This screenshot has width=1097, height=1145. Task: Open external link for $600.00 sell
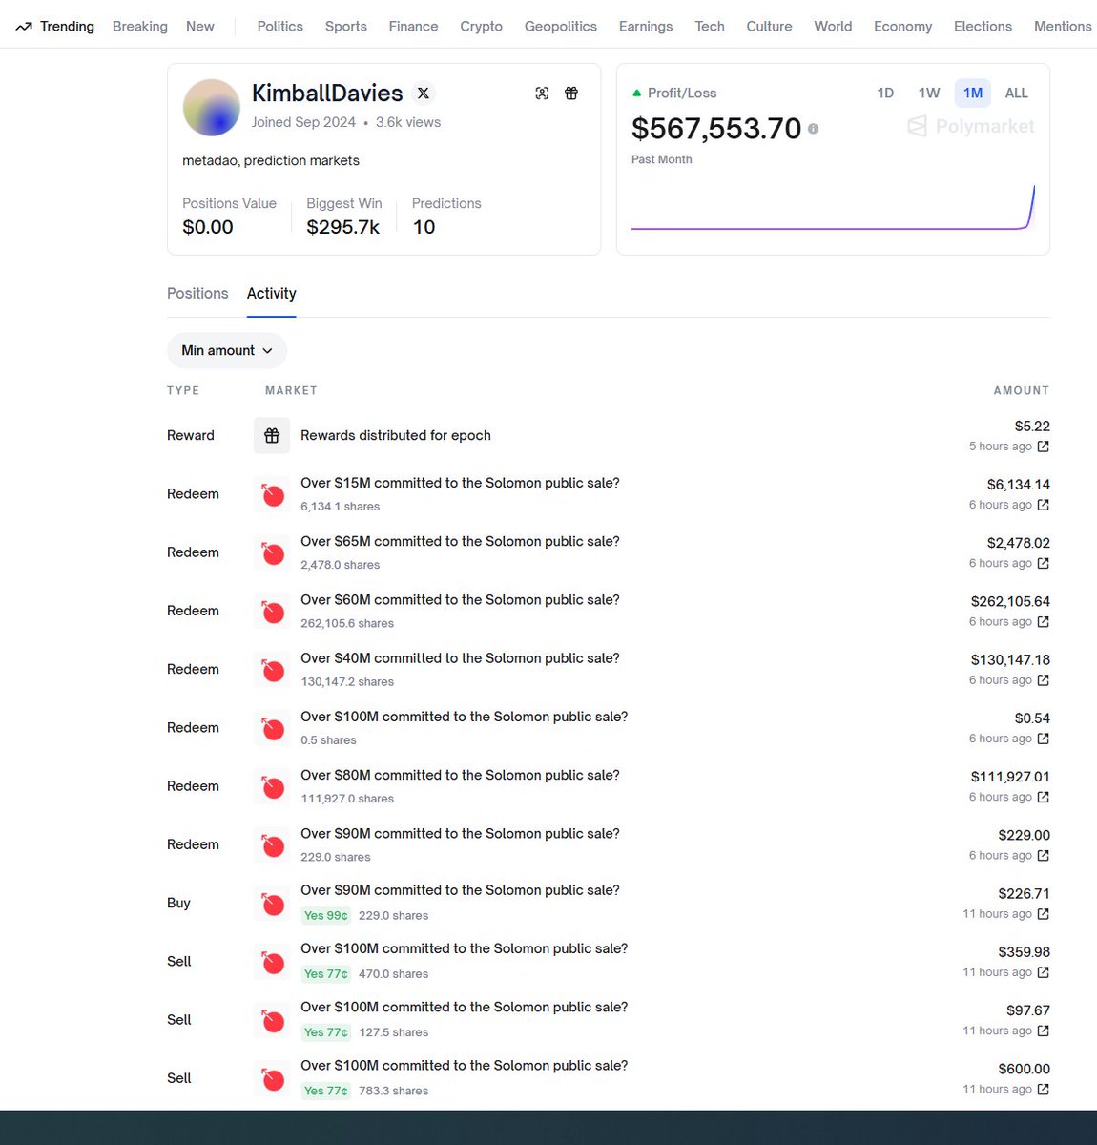point(1044,1089)
